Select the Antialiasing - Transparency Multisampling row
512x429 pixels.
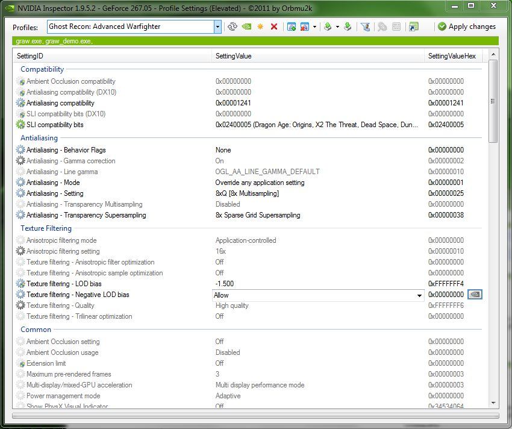pyautogui.click(x=251, y=204)
